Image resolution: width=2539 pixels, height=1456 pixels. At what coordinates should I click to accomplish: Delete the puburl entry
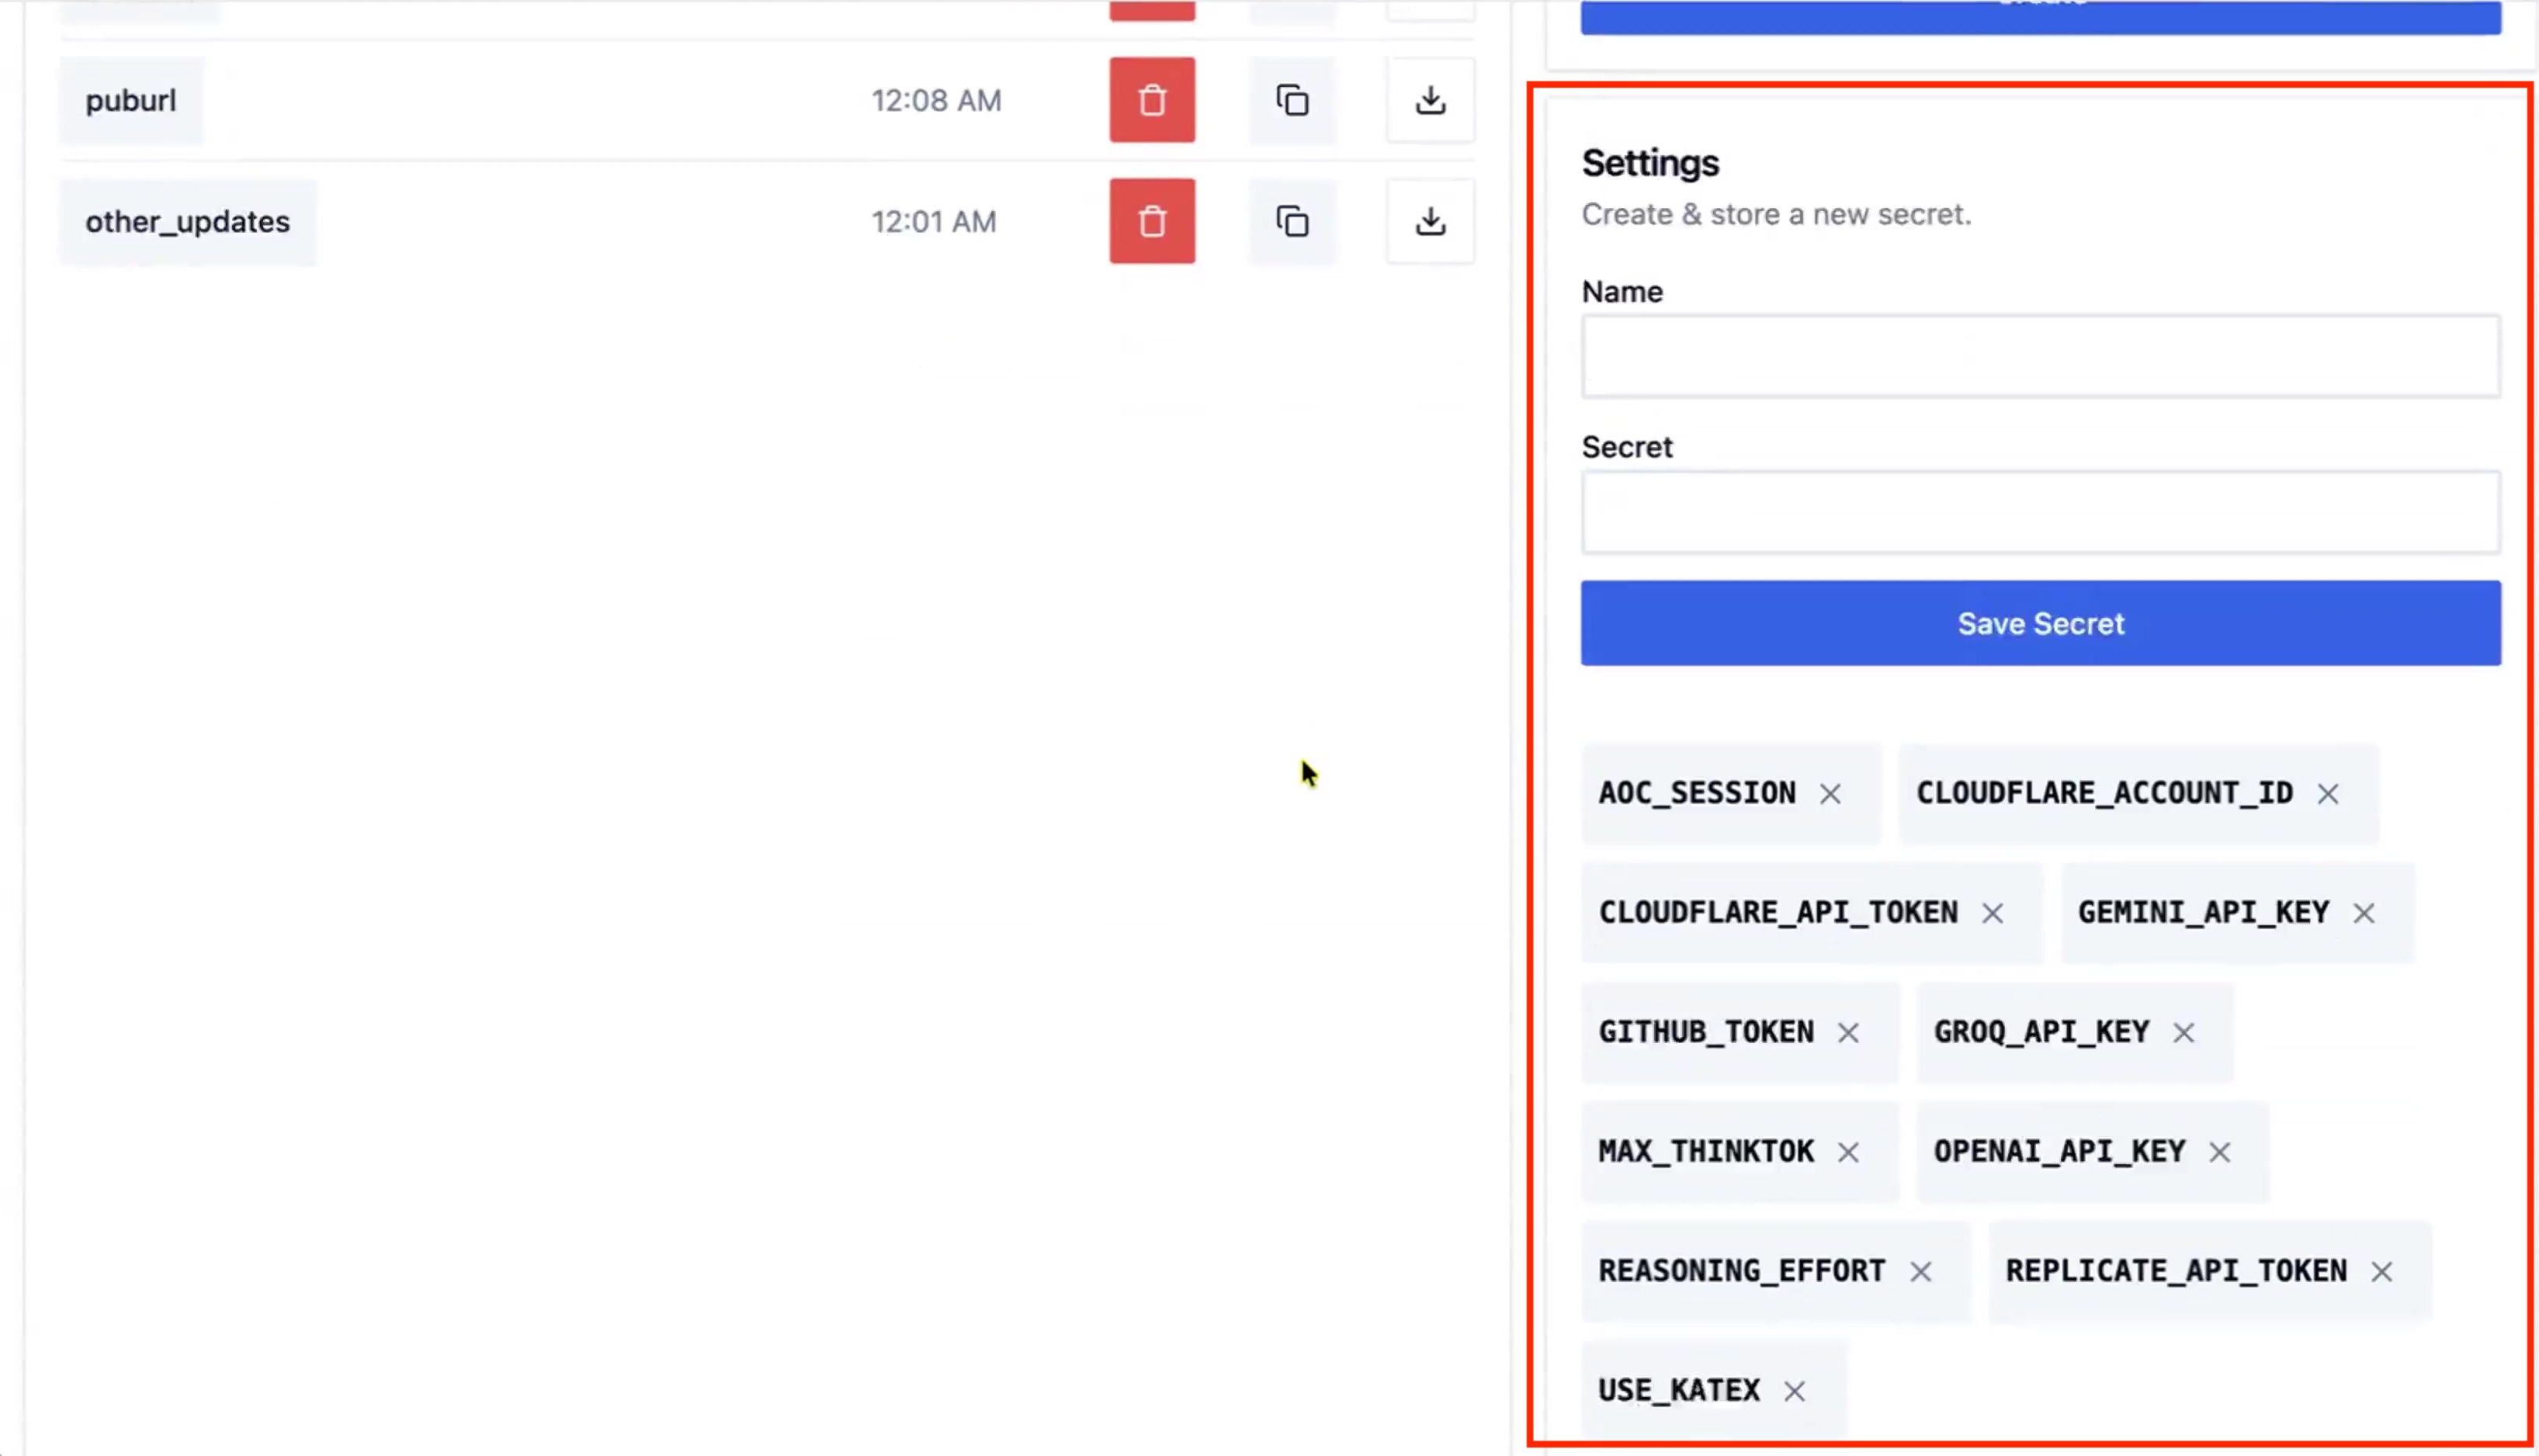click(1151, 100)
